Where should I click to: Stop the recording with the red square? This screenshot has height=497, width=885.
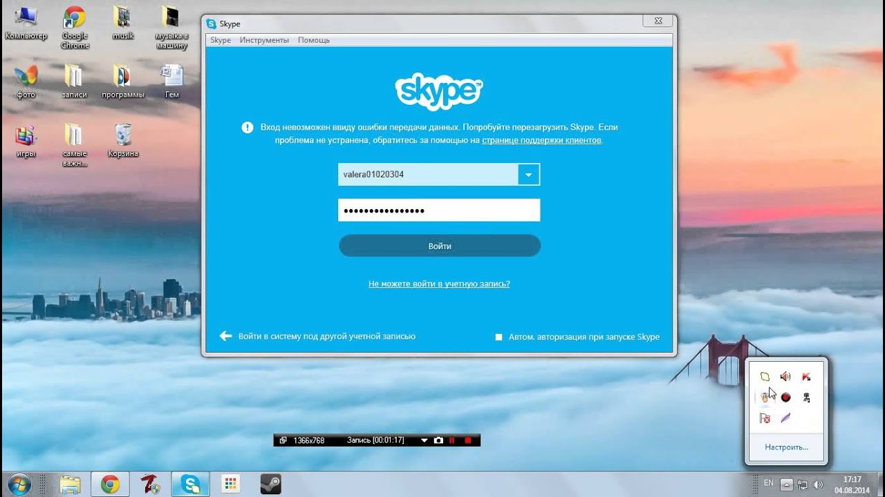tap(468, 440)
